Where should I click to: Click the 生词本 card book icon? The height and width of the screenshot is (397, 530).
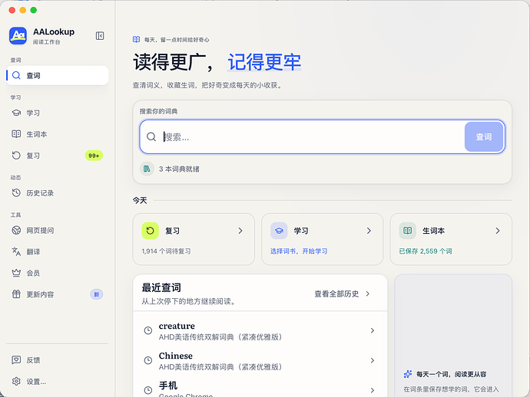[x=408, y=231]
